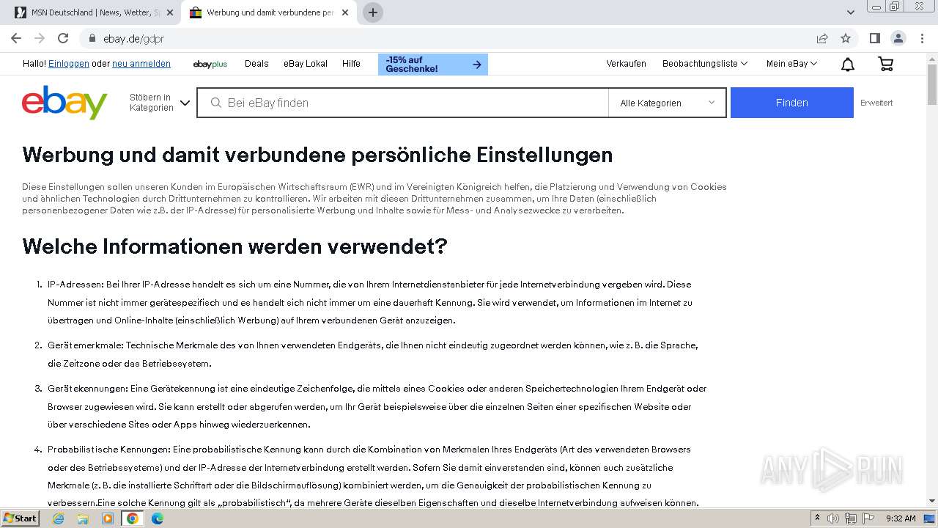The height and width of the screenshot is (528, 938).
Task: Open new tab with plus button
Action: 373,12
